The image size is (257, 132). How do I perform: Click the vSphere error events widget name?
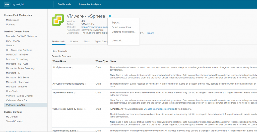pos(63,93)
